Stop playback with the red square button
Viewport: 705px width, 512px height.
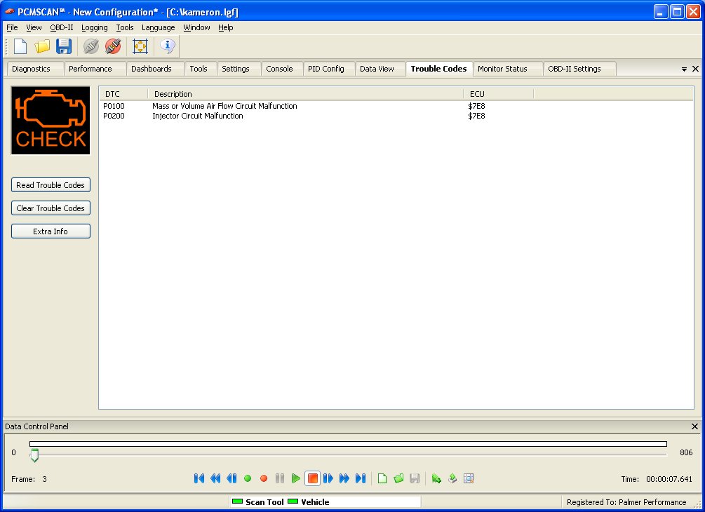tap(312, 478)
